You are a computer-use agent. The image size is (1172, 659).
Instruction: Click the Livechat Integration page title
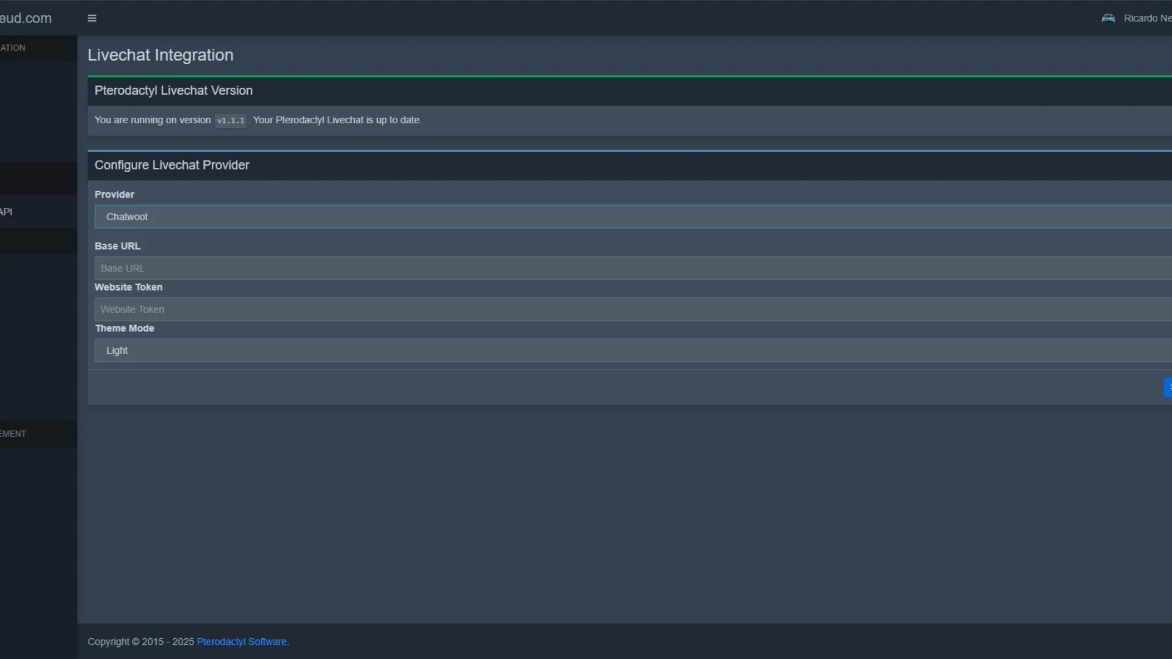(x=161, y=56)
